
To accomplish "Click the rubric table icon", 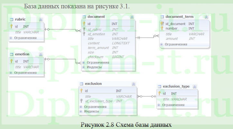I will pos(12,20).
